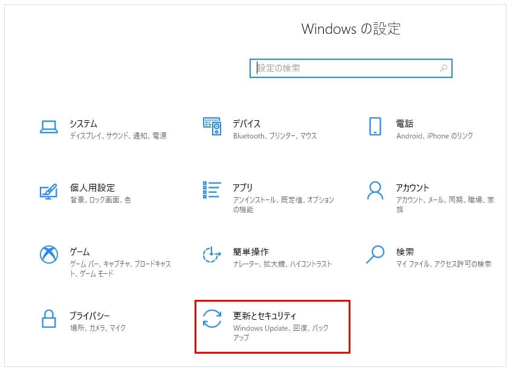513x370 pixels.
Task: Open the アカウント person icon
Action: point(375,190)
